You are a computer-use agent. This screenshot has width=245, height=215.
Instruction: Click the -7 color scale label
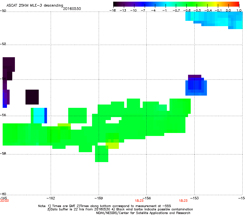coord(143,11)
